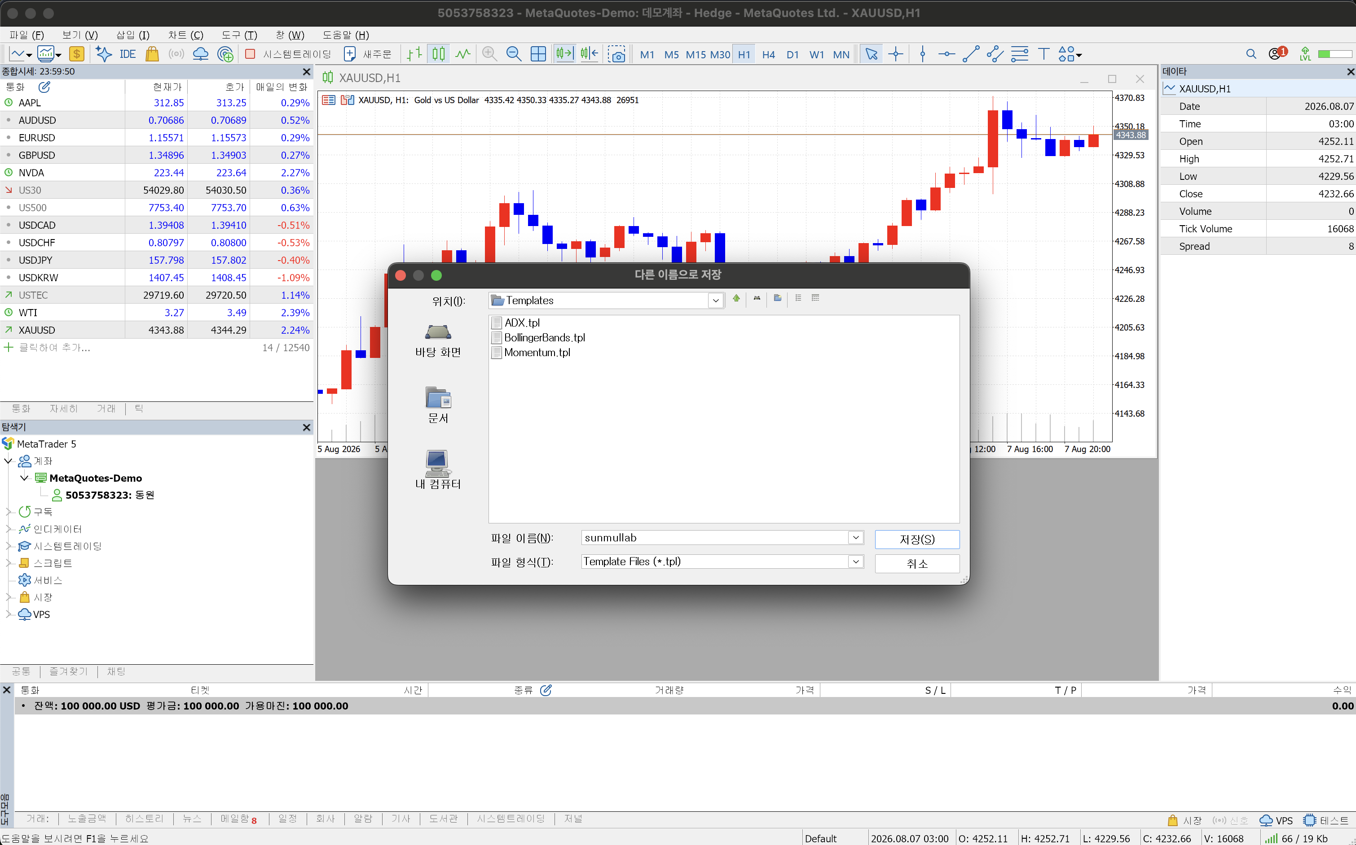
Task: Click the VPS cloud icon in toolbar
Action: point(200,54)
